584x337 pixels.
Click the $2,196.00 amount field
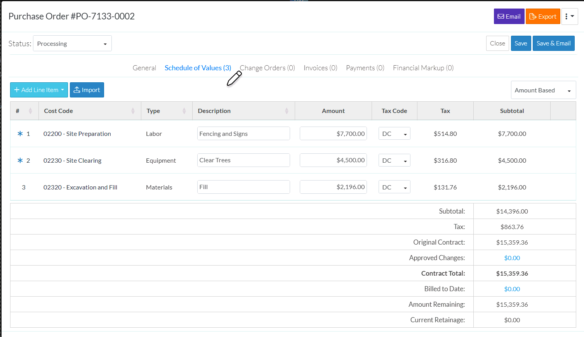coord(333,187)
